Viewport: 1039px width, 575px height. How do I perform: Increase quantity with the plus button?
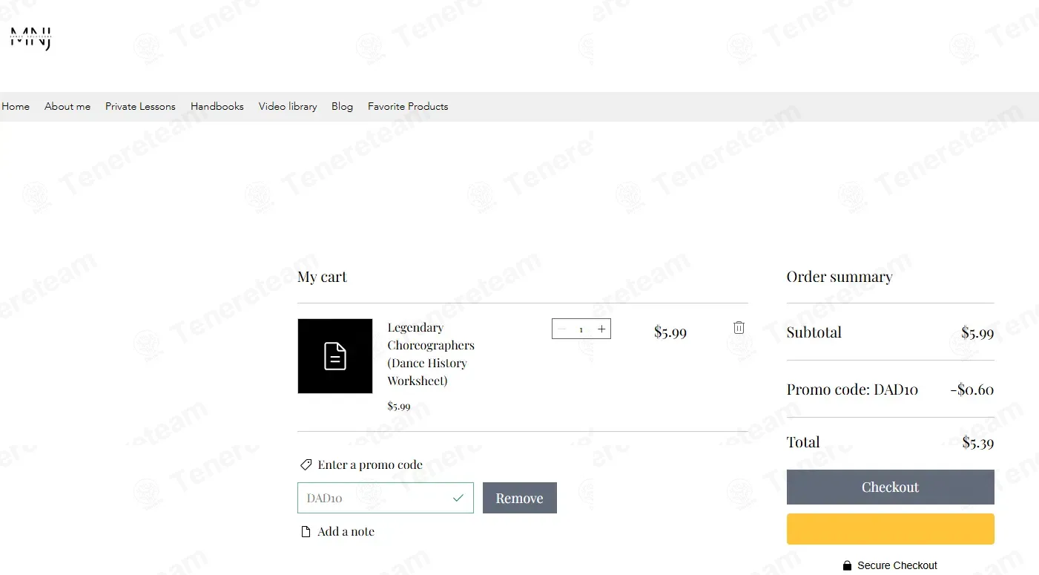tap(601, 329)
